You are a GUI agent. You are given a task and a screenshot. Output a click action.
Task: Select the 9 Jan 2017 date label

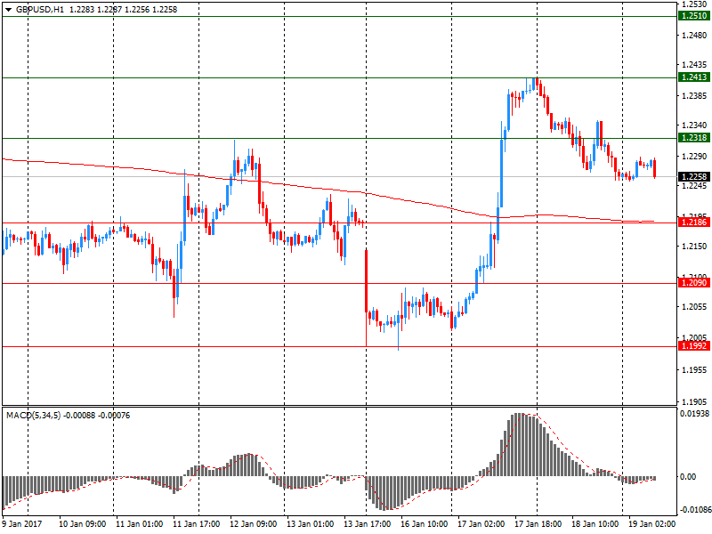click(22, 524)
